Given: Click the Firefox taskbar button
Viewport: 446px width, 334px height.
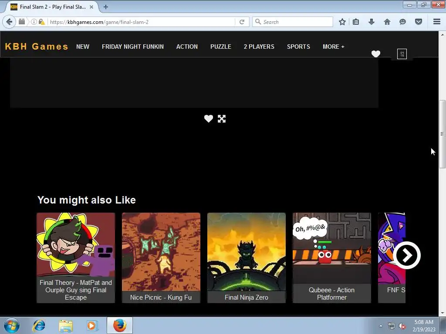Looking at the screenshot, I should coord(120,325).
